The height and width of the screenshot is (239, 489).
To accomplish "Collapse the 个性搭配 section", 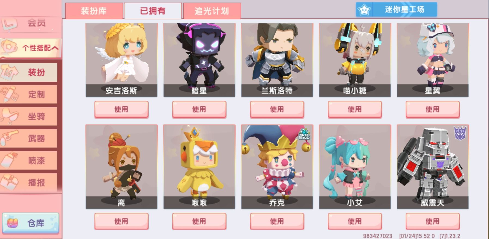I will click(x=31, y=48).
